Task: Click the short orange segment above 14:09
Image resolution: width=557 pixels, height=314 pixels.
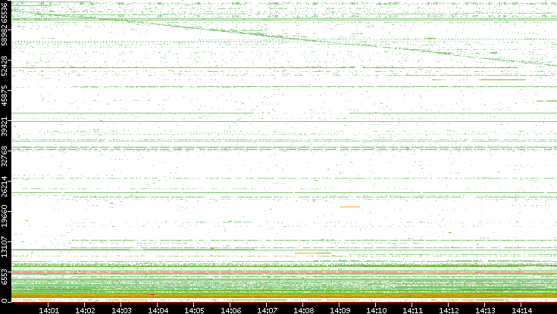Action: 350,207
